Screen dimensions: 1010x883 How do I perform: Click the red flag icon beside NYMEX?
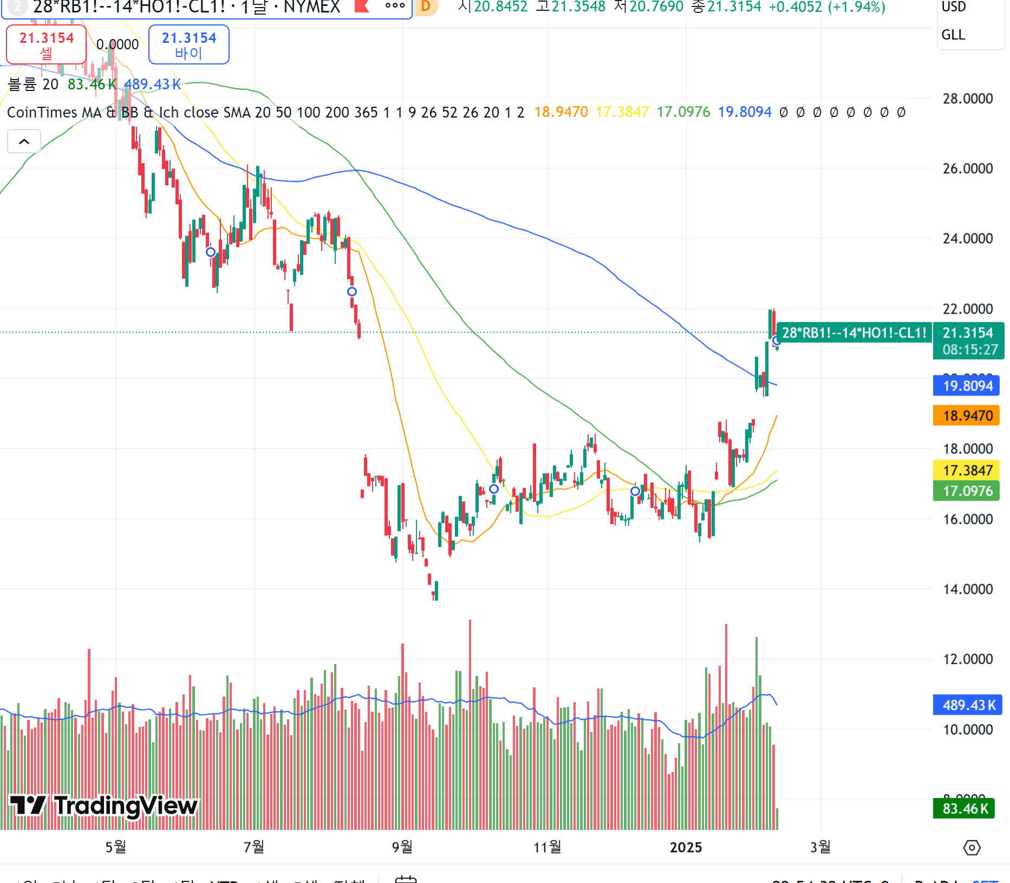[x=362, y=6]
